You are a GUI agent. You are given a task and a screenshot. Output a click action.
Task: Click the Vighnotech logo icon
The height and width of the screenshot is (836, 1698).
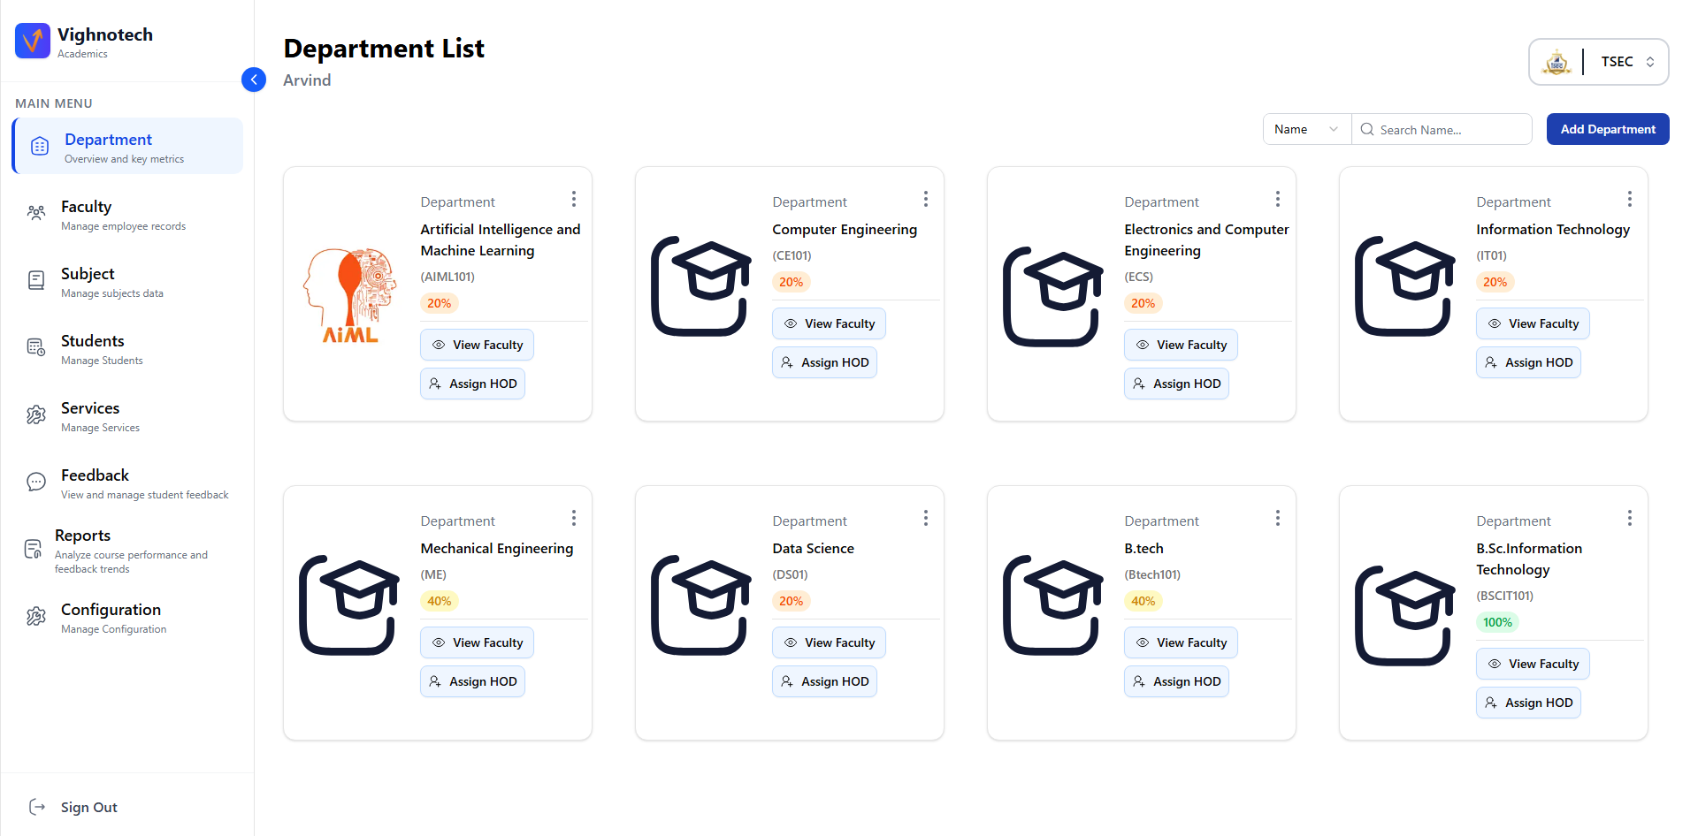[33, 41]
